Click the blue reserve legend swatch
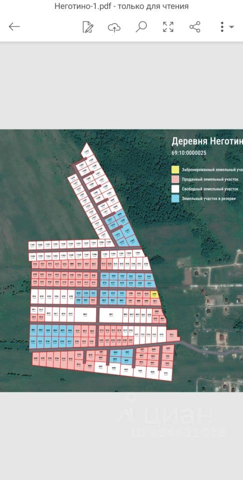Screen dimensions: 243x480 (x=175, y=198)
